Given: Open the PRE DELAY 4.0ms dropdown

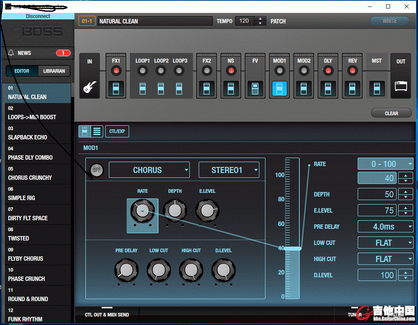Looking at the screenshot, I should point(386,227).
